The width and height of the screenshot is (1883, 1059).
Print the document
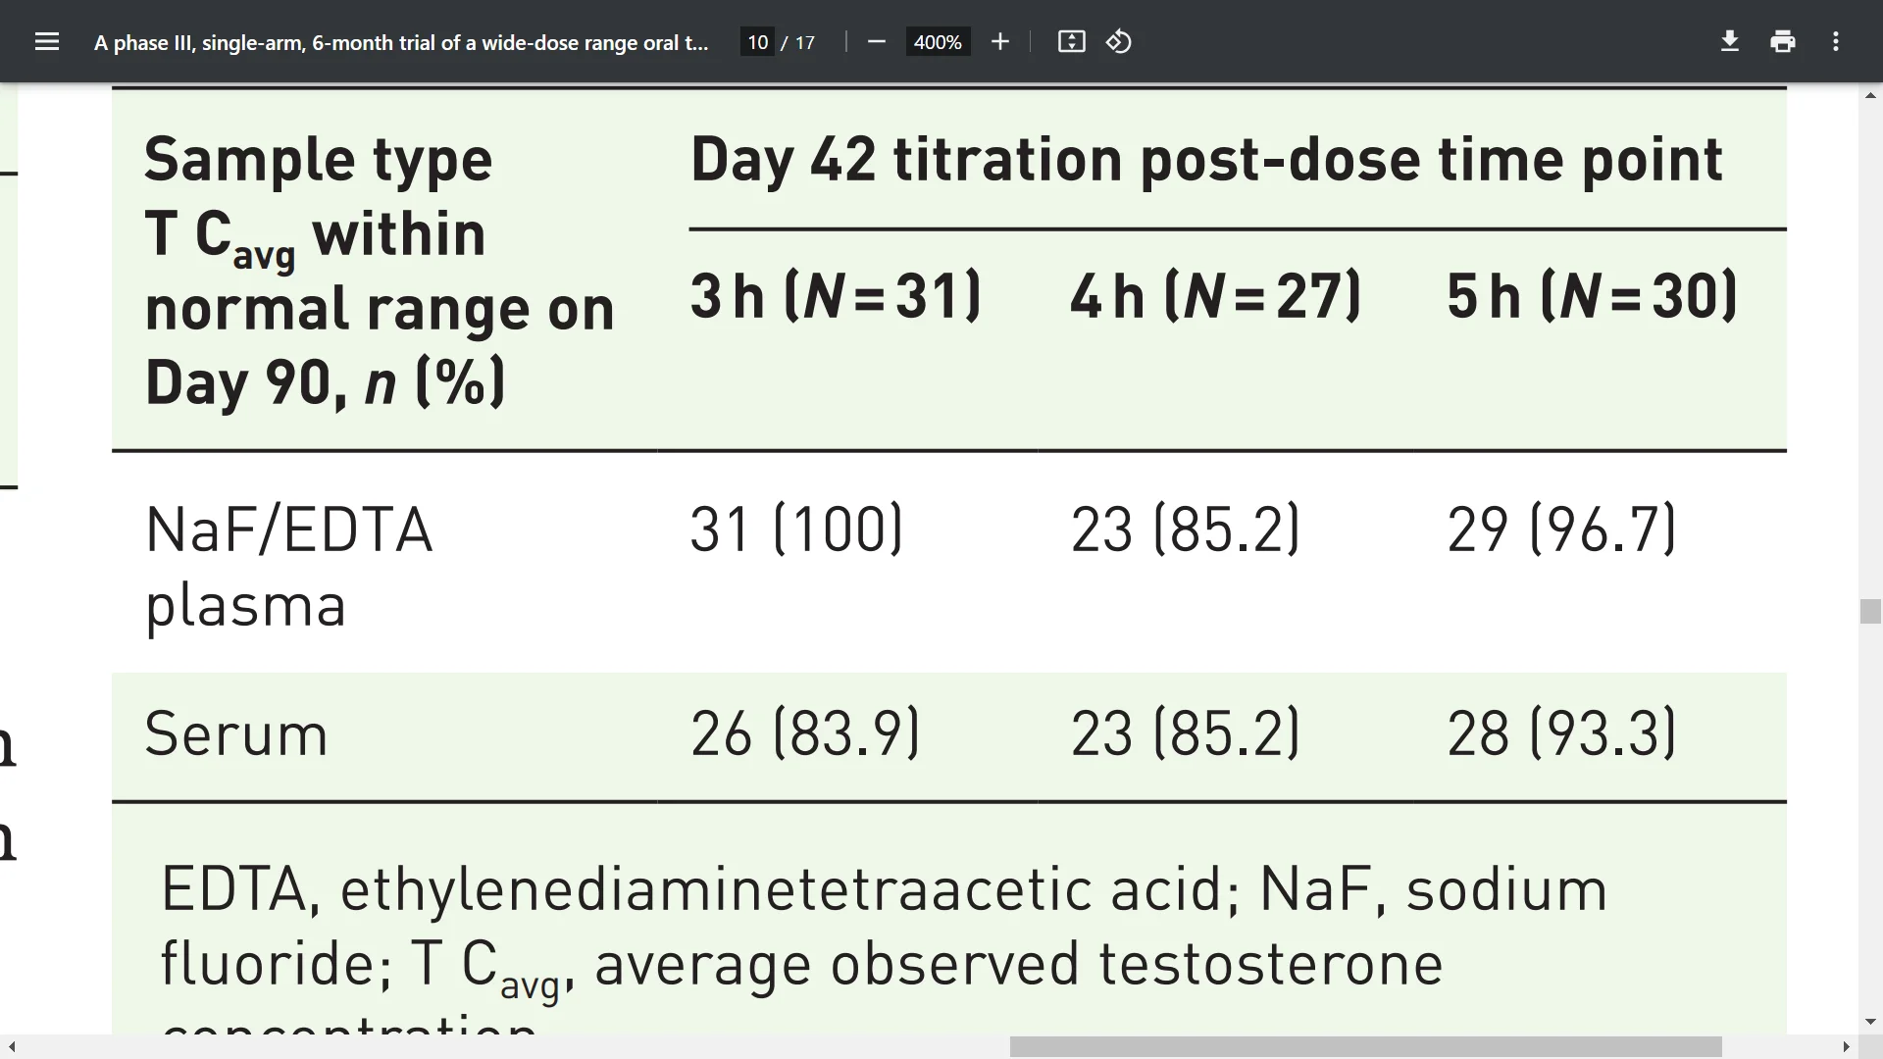click(1783, 42)
